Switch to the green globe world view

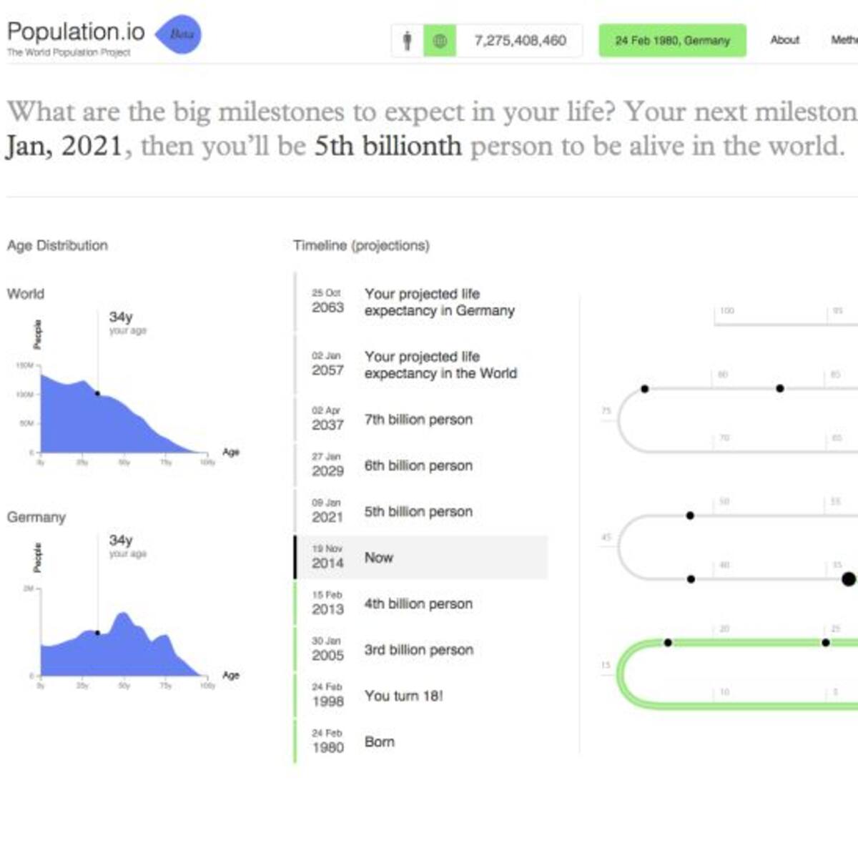(x=440, y=41)
